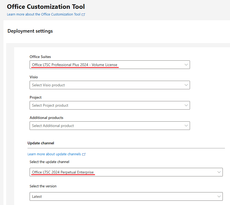The width and height of the screenshot is (230, 205).
Task: Click the Deployment settings heading
Action: (30, 31)
